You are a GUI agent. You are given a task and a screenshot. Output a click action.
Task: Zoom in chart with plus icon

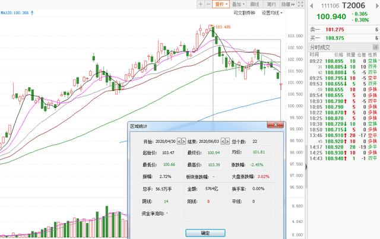(x=200, y=4)
